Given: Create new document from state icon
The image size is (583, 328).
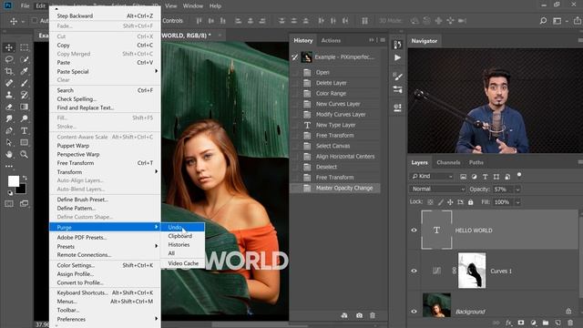Looking at the screenshot, I should (344, 315).
